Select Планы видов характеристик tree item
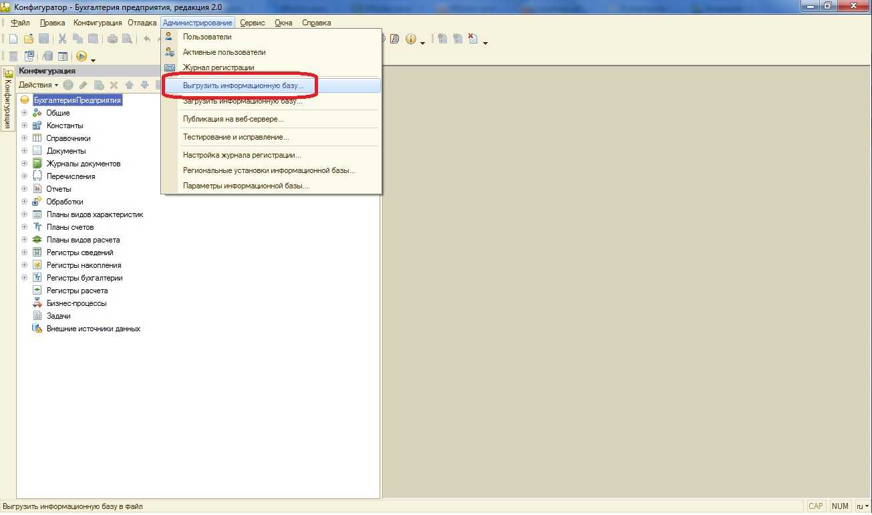Image resolution: width=872 pixels, height=515 pixels. click(x=95, y=214)
